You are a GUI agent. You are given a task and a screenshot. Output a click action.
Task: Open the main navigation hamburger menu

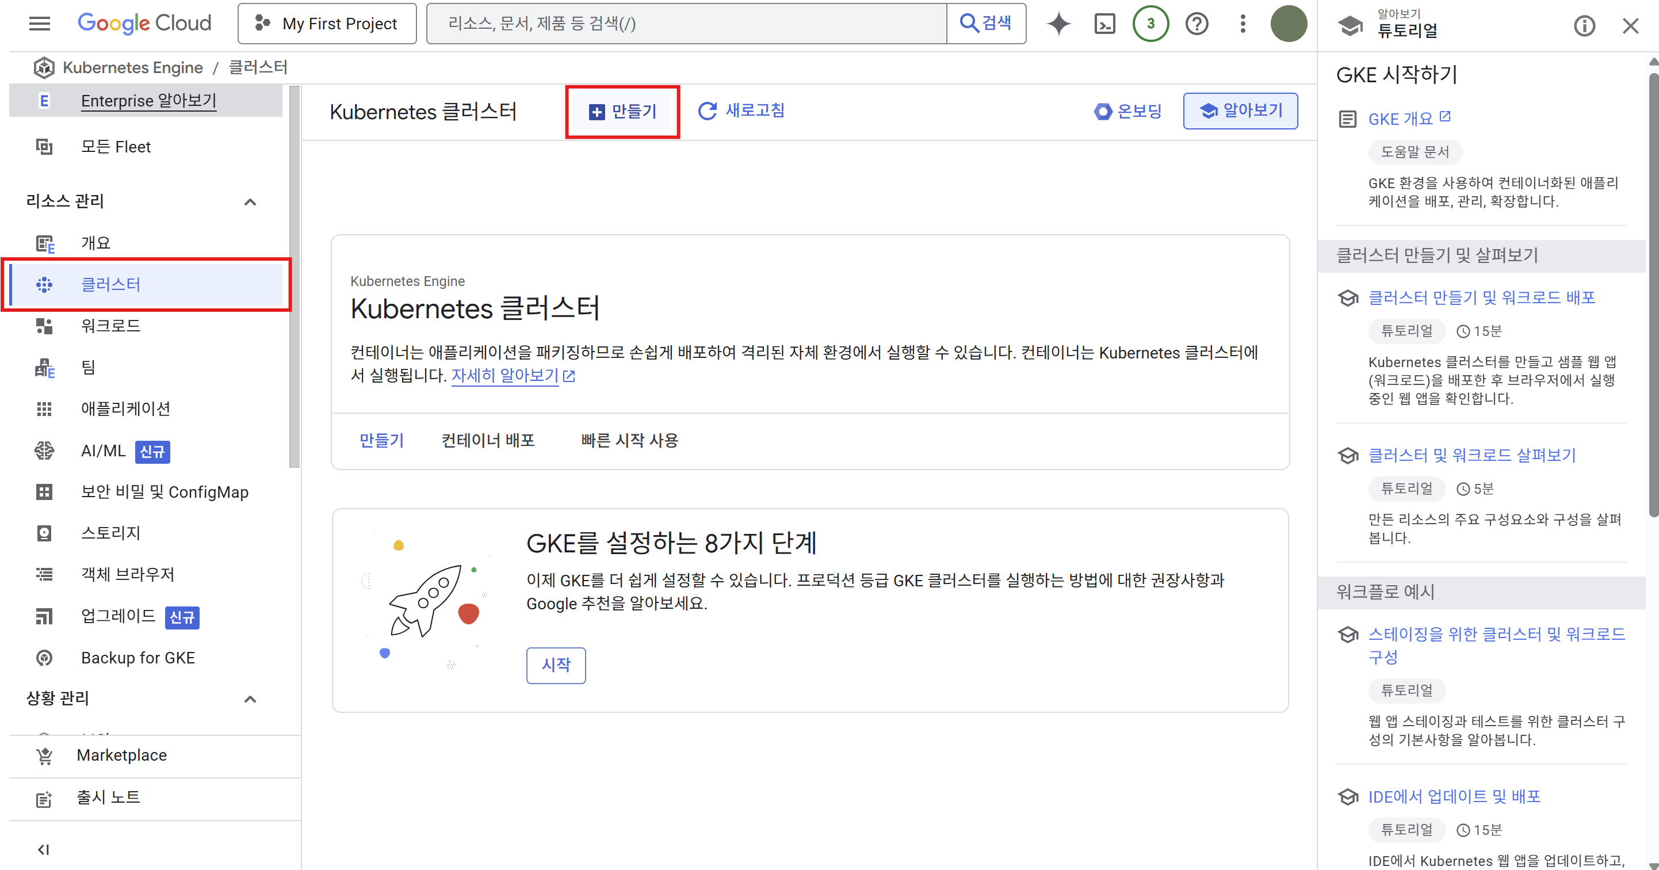39,24
